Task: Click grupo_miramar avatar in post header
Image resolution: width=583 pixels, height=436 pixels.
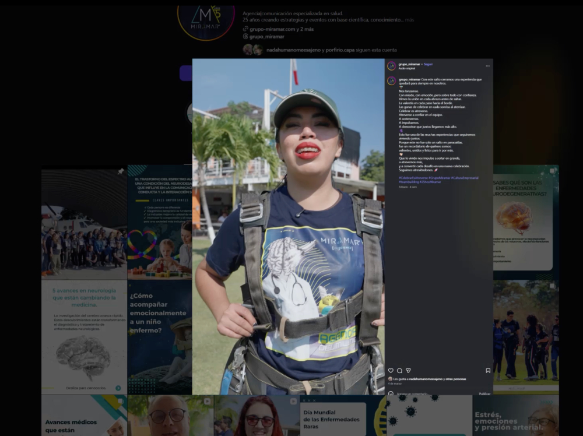Action: coord(391,66)
